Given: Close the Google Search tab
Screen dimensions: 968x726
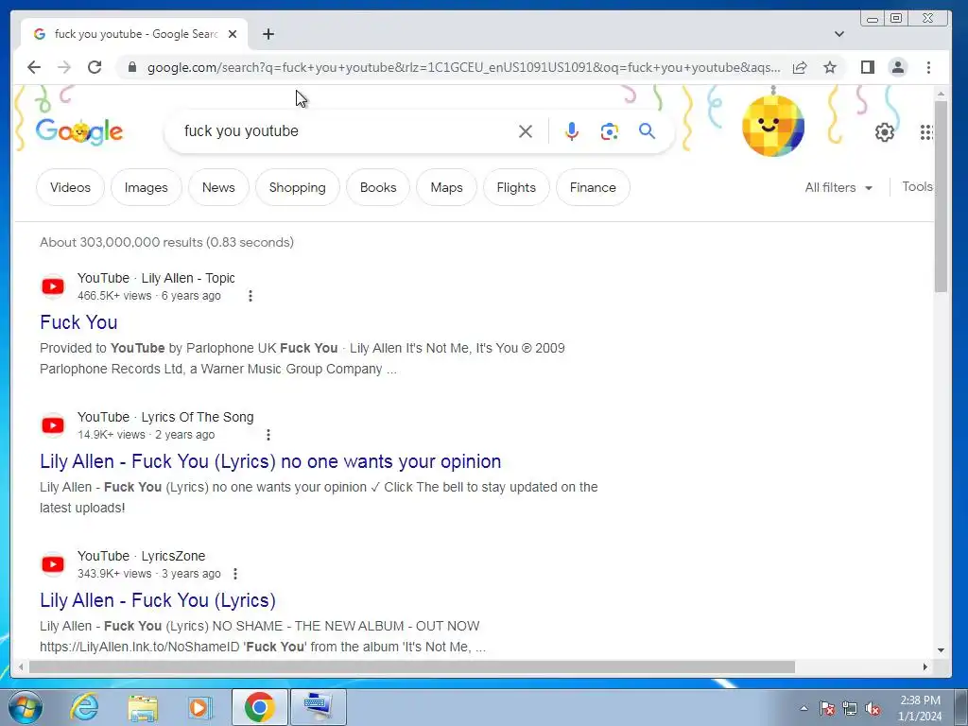Looking at the screenshot, I should click(233, 34).
